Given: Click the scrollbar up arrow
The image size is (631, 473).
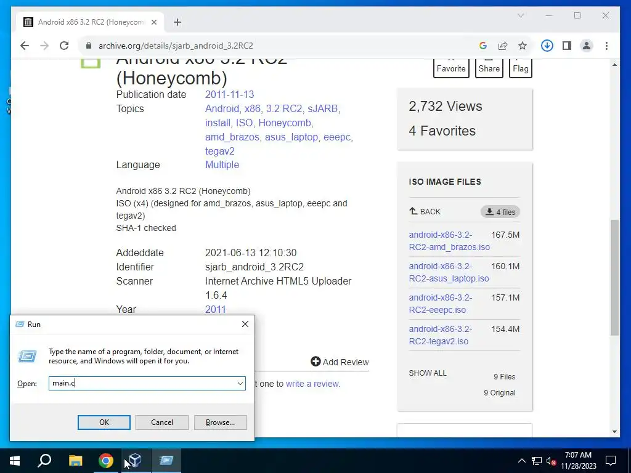Looking at the screenshot, I should click(614, 65).
